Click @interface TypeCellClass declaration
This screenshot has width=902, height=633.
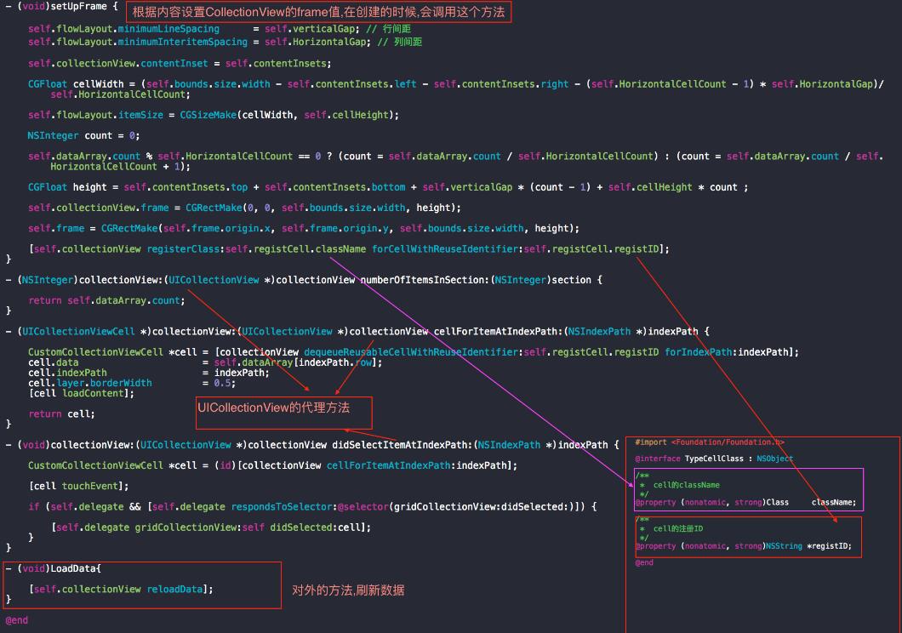pyautogui.click(x=713, y=459)
